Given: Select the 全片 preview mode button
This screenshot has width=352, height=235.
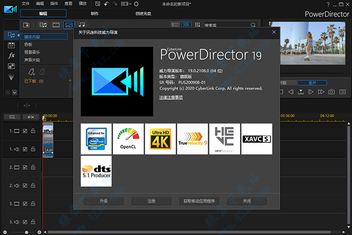Looking at the screenshot, I should point(312,83).
